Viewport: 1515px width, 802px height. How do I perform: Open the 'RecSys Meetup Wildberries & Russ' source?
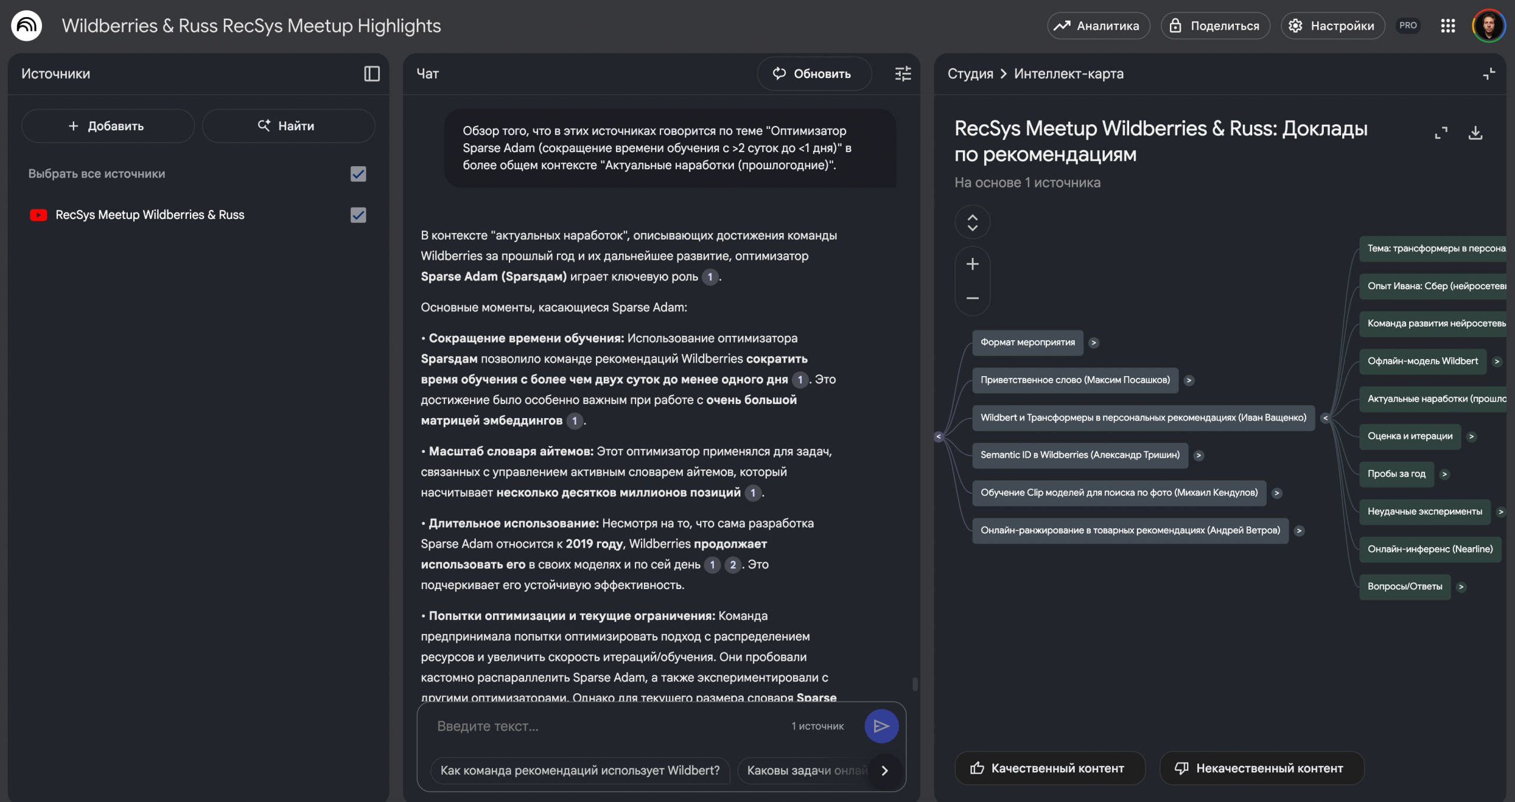click(x=150, y=215)
